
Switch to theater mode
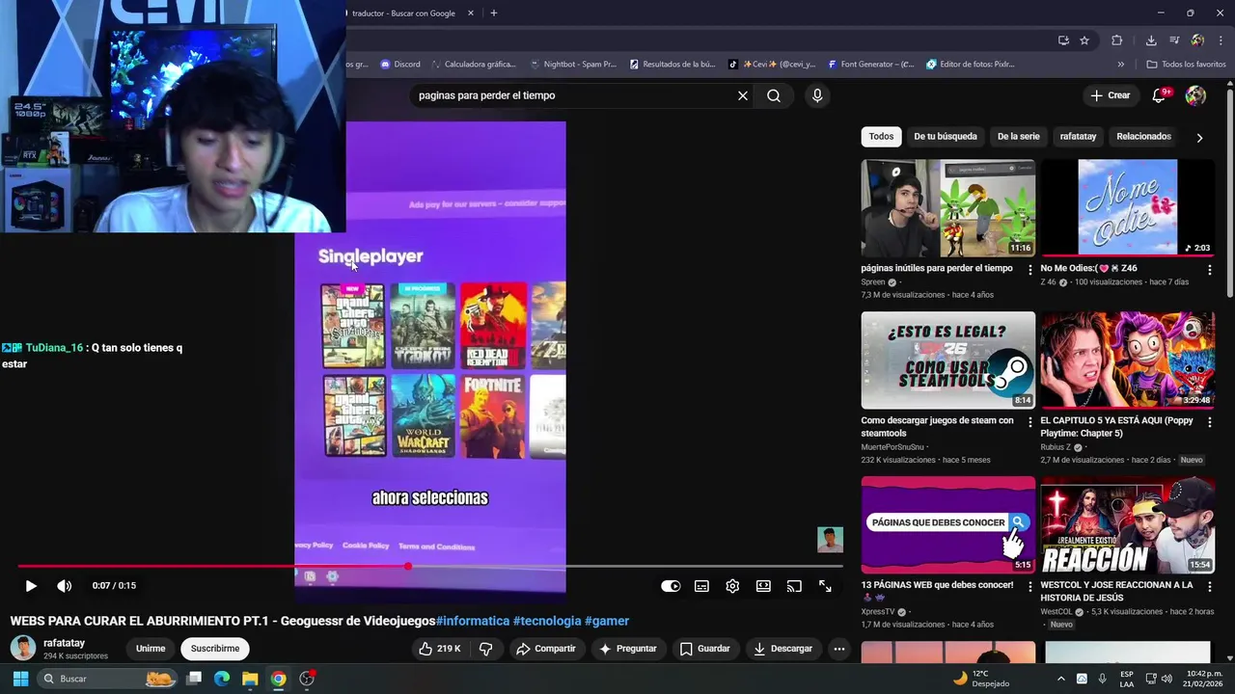pos(763,585)
